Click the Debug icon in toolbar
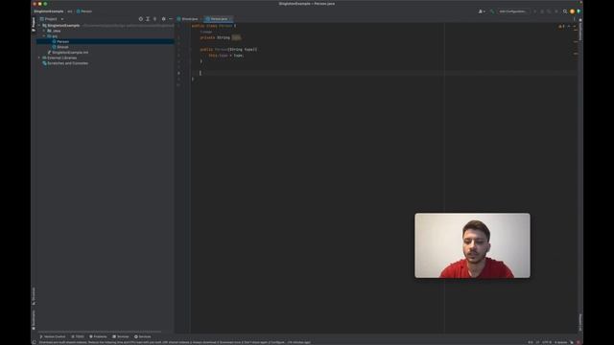This screenshot has height=345, width=614. pos(542,11)
